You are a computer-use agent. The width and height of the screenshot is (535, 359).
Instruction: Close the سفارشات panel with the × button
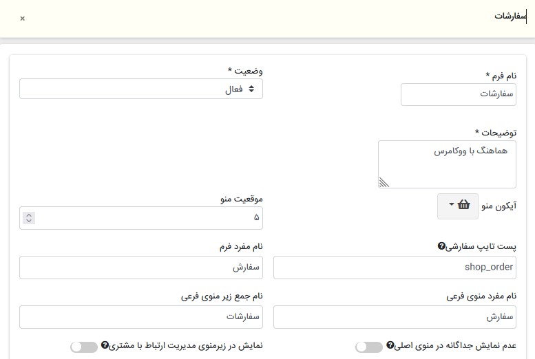coord(22,19)
